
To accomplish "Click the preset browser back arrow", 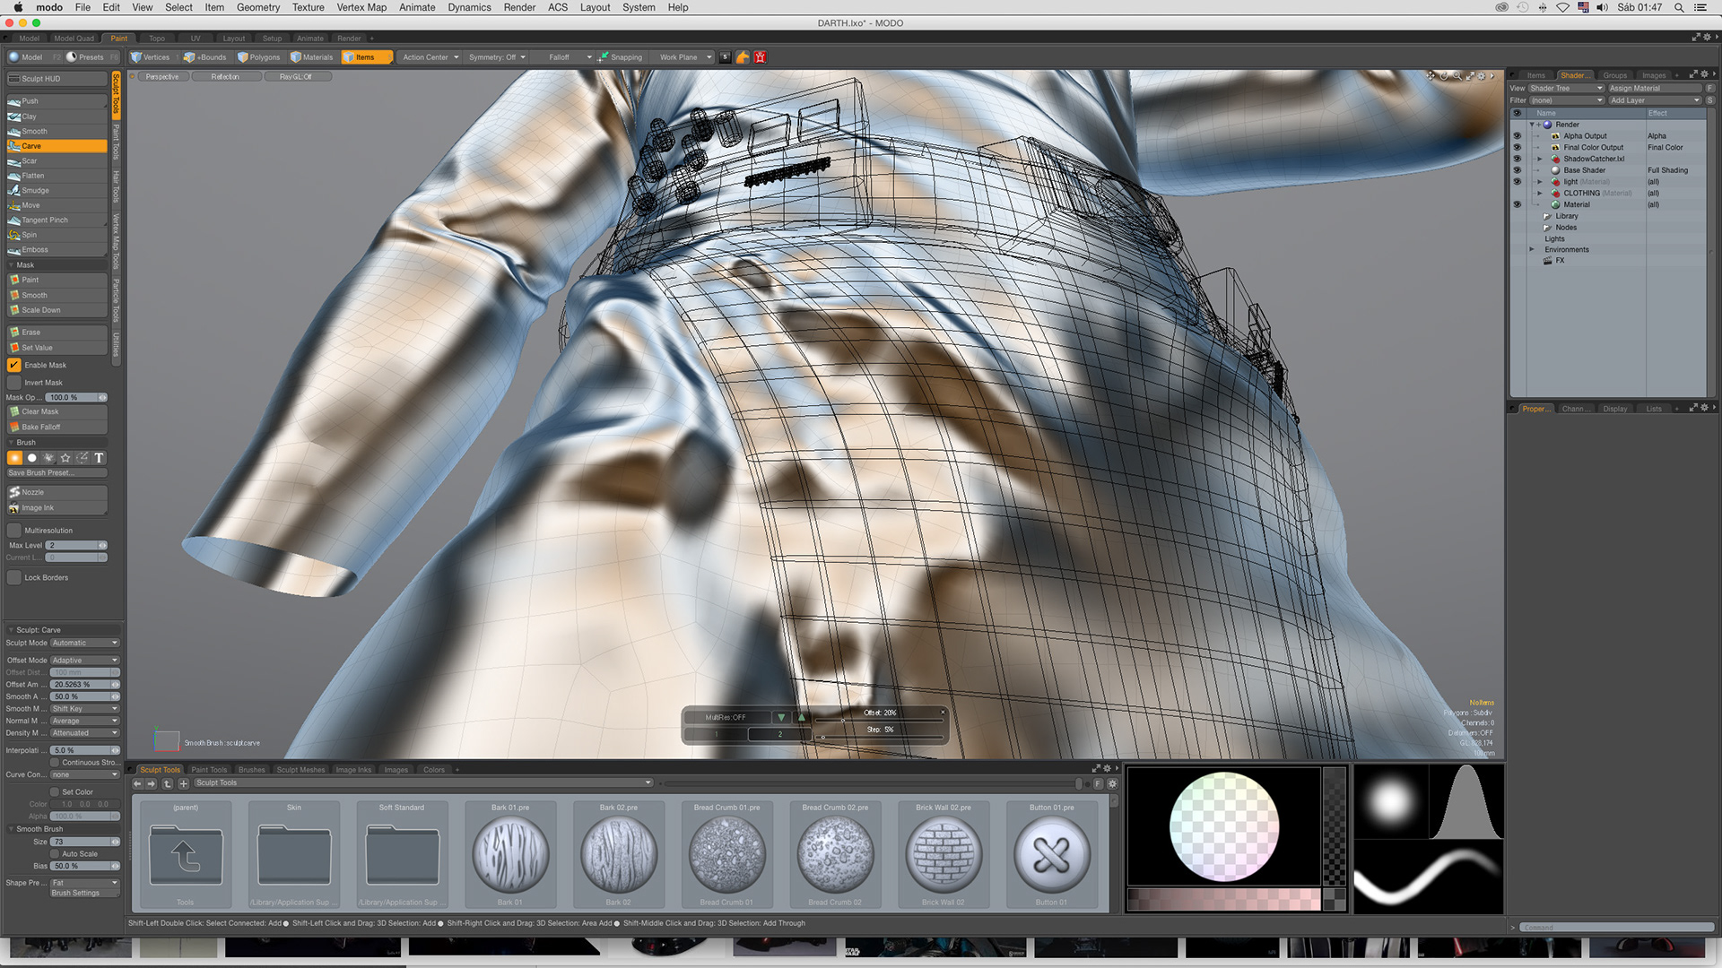I will tap(137, 783).
